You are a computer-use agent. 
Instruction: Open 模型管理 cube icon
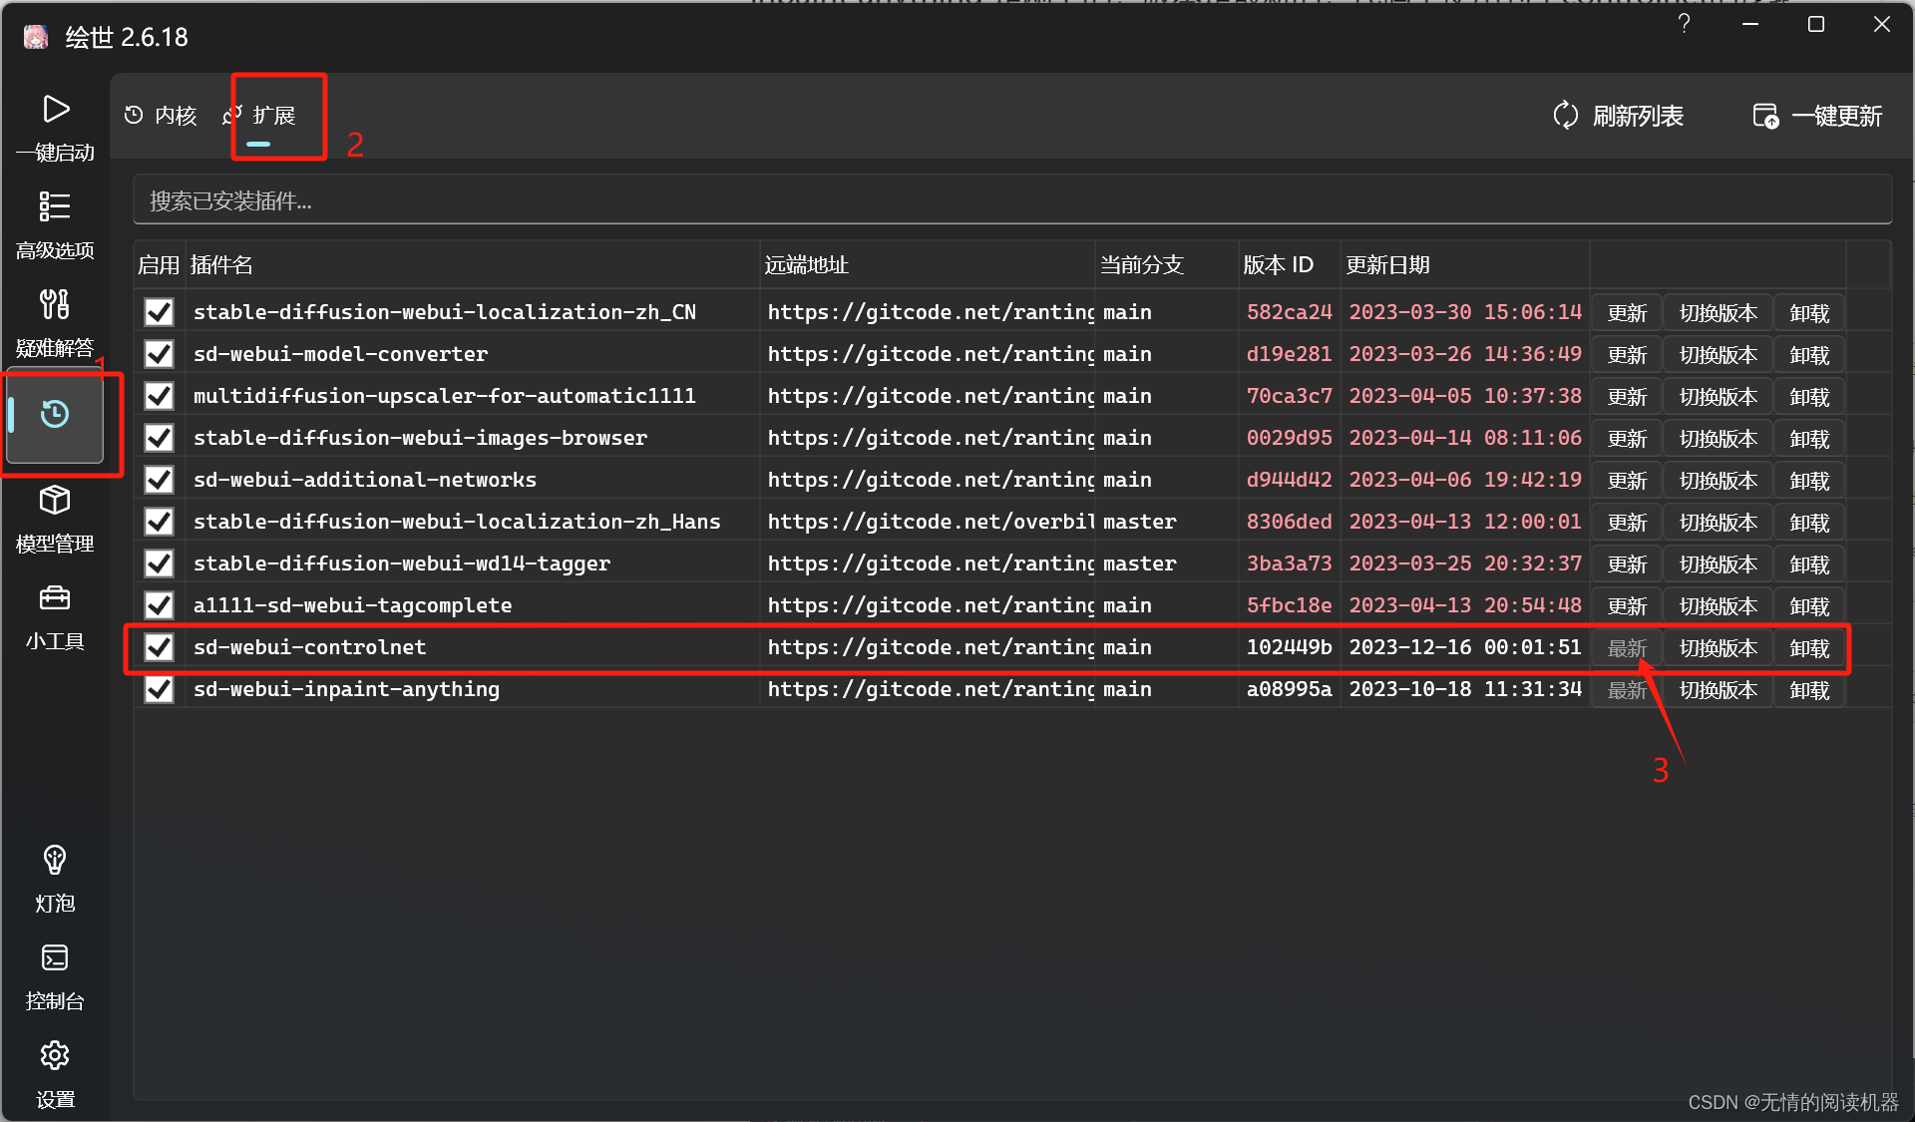tap(55, 500)
